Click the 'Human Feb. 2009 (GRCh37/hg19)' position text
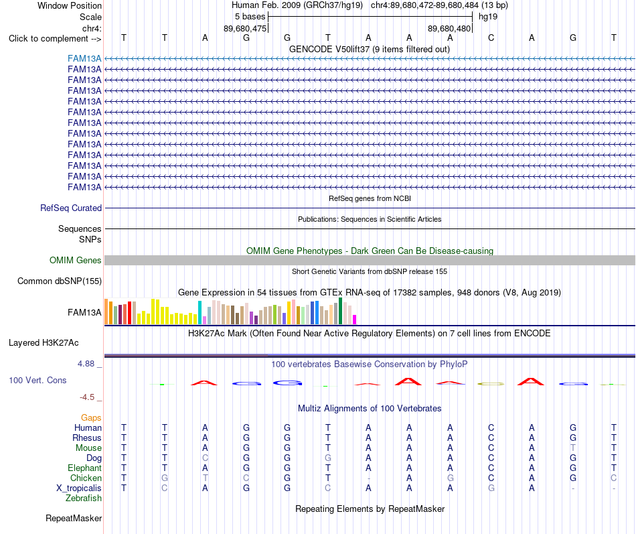This screenshot has height=534, width=636. tap(299, 5)
